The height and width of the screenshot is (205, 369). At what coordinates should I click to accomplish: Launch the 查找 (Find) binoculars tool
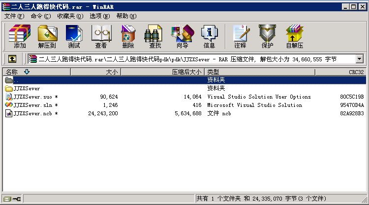click(x=155, y=36)
